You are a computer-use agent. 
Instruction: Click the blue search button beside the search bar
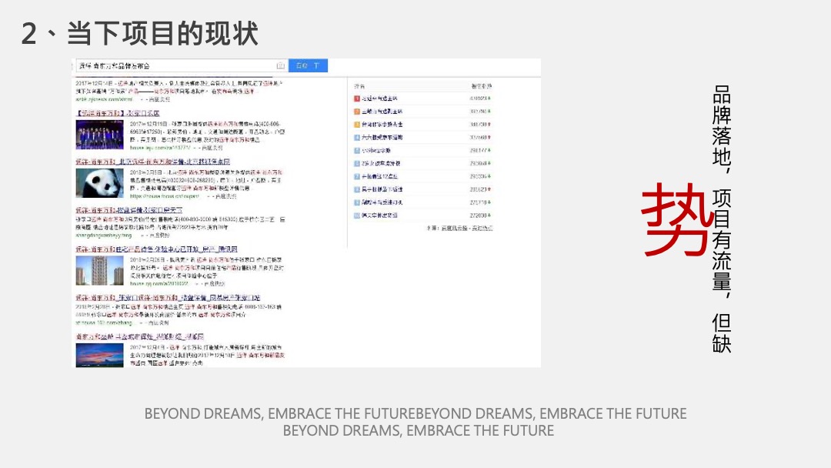tap(302, 65)
